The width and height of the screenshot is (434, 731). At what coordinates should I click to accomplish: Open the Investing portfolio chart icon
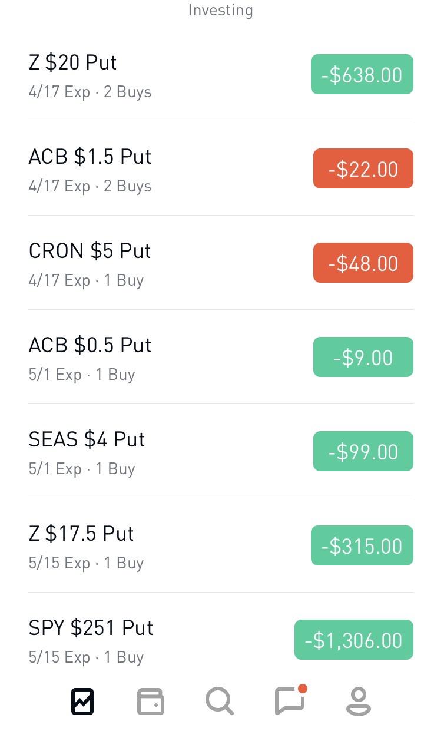(x=82, y=702)
